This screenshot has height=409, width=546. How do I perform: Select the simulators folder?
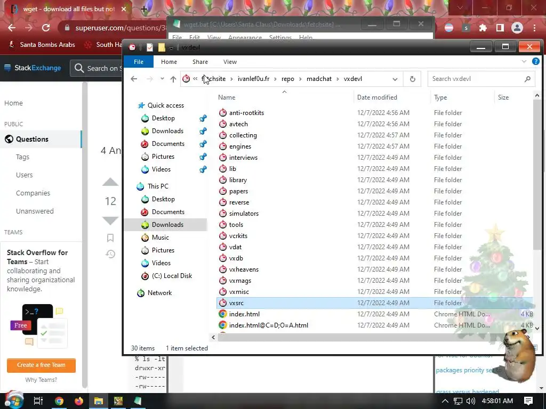pyautogui.click(x=244, y=213)
